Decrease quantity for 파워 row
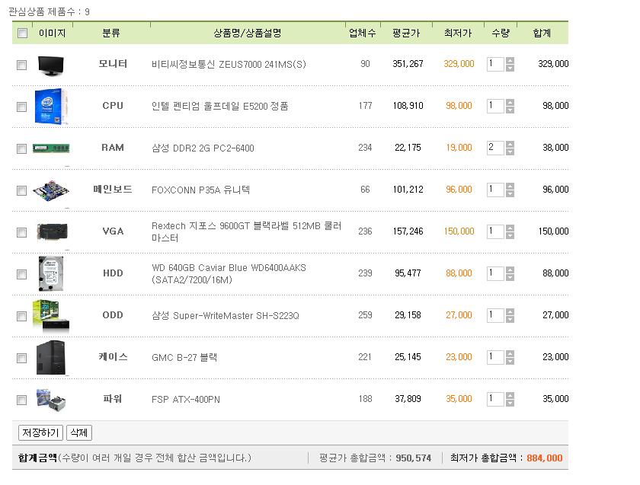Viewport: 640px width, 485px height. pos(510,403)
